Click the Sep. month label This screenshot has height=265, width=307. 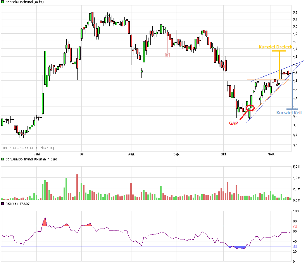(x=176, y=154)
